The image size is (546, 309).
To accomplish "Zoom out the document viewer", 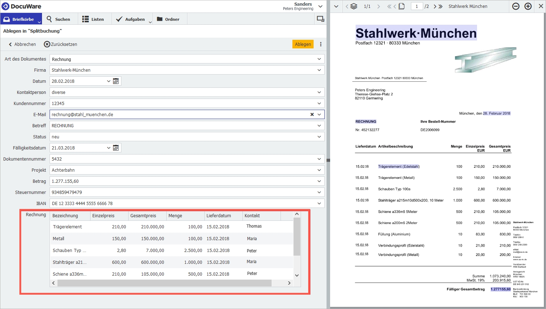I will coord(516,6).
